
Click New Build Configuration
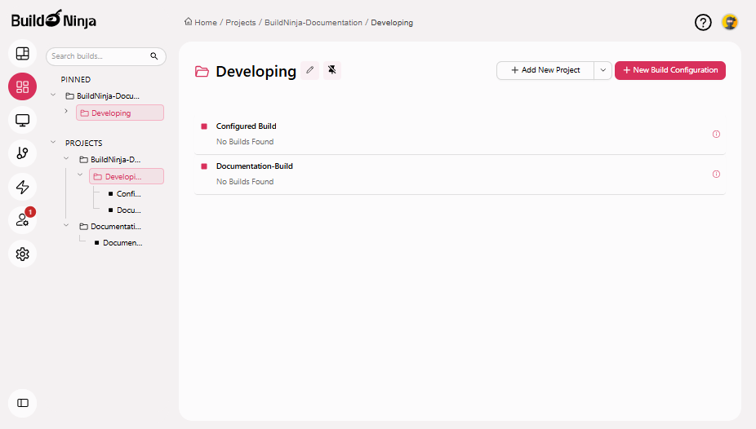(670, 70)
